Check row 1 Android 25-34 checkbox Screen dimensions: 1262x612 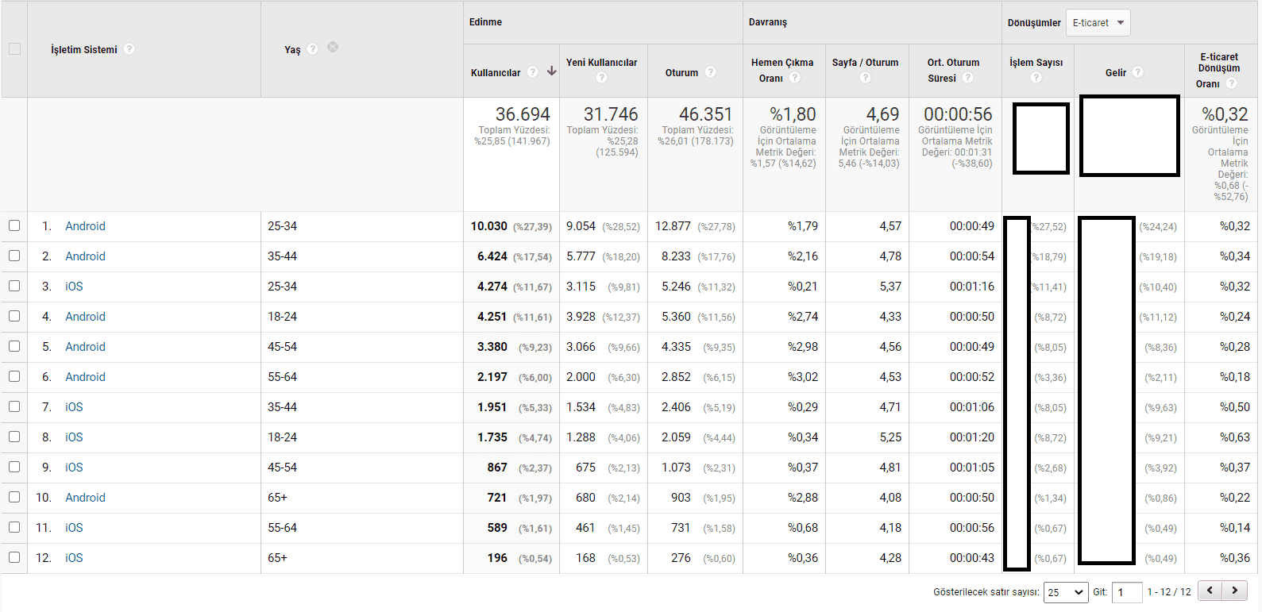14,226
